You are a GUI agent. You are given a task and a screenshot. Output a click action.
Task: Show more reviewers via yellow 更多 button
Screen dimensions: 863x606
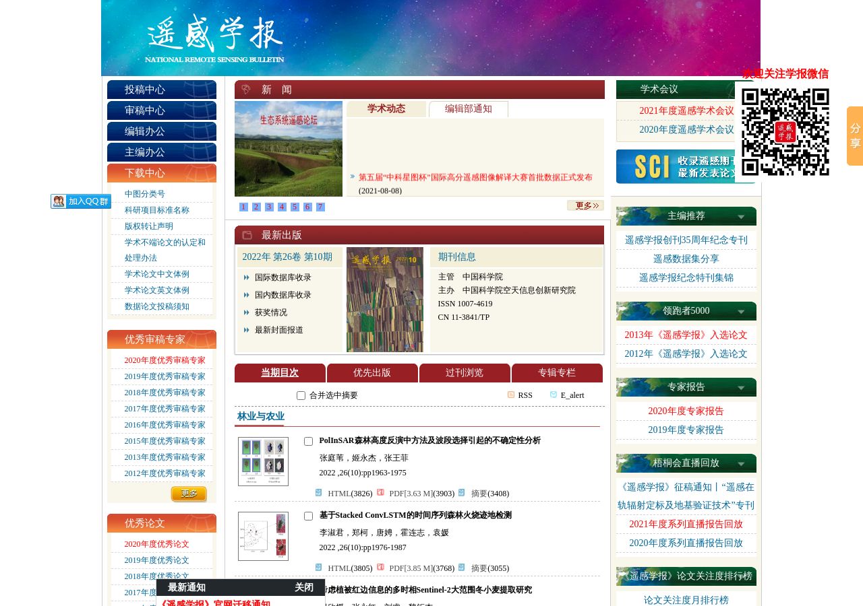point(189,494)
